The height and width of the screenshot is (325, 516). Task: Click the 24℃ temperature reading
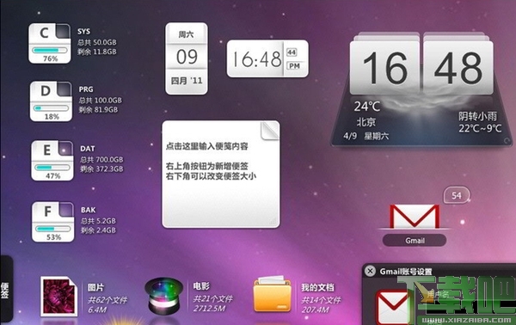[367, 107]
